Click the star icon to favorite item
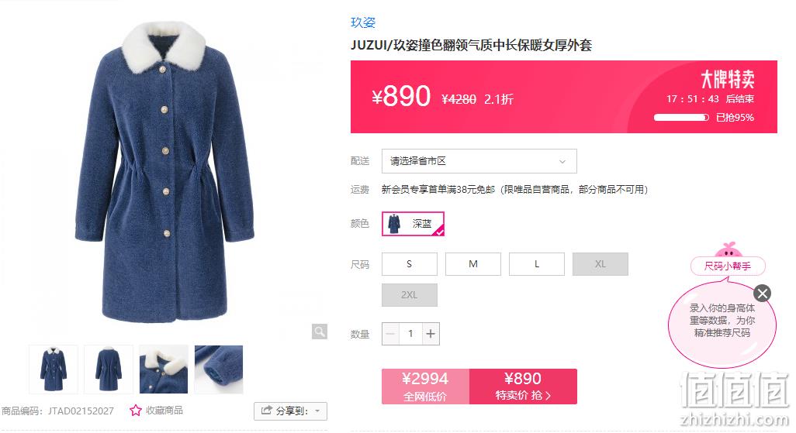 (x=135, y=411)
